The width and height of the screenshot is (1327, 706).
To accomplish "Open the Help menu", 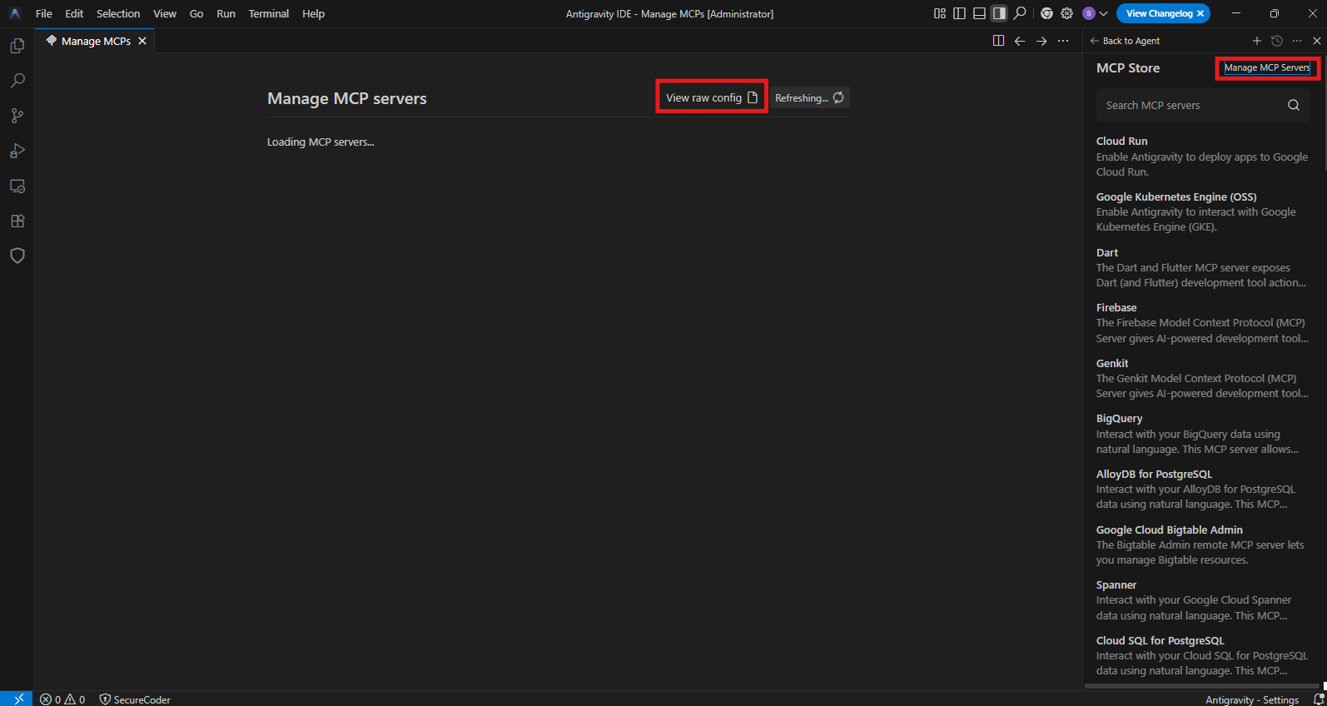I will click(x=313, y=13).
